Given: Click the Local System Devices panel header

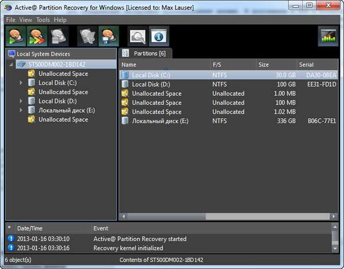Looking at the screenshot, I should (61, 54).
